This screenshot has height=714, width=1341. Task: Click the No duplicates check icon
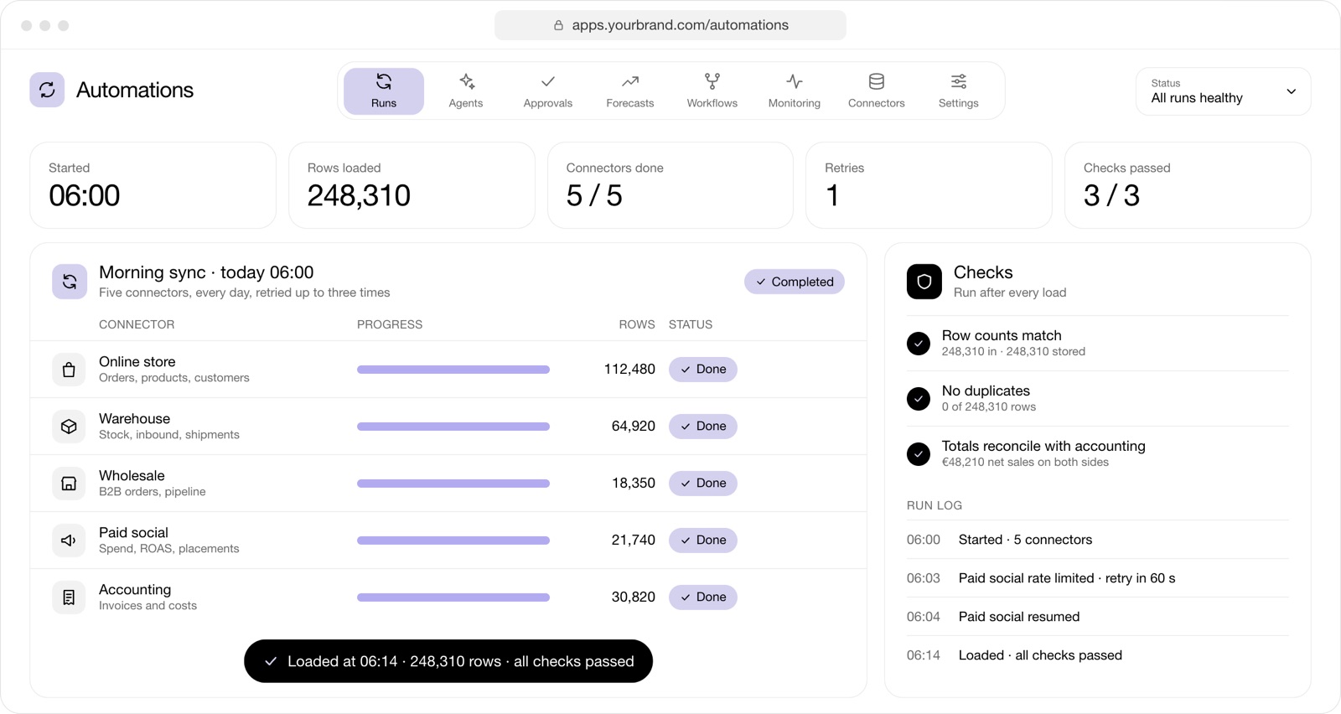tap(919, 399)
